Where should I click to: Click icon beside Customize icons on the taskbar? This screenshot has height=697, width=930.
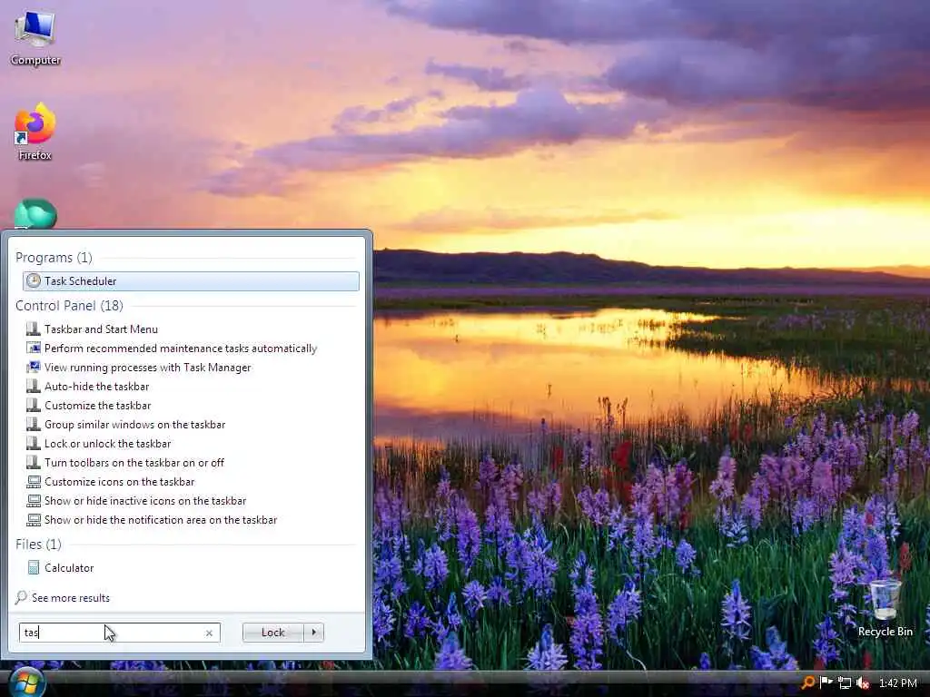(x=34, y=481)
